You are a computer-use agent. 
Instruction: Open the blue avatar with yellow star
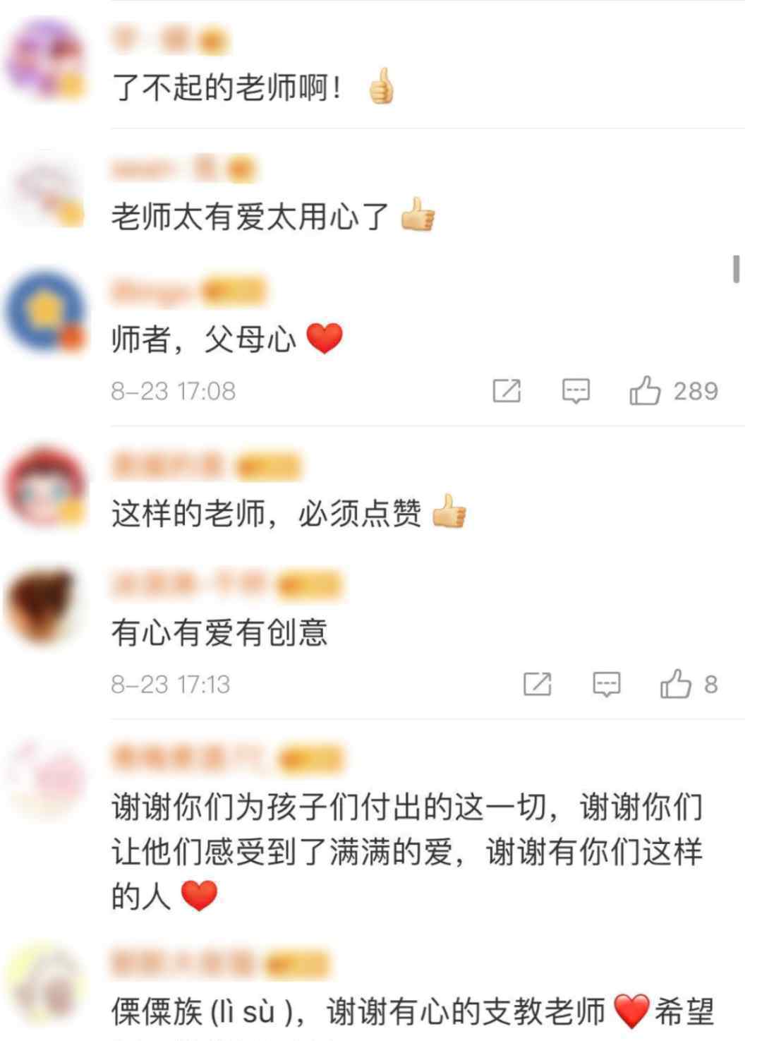[45, 311]
